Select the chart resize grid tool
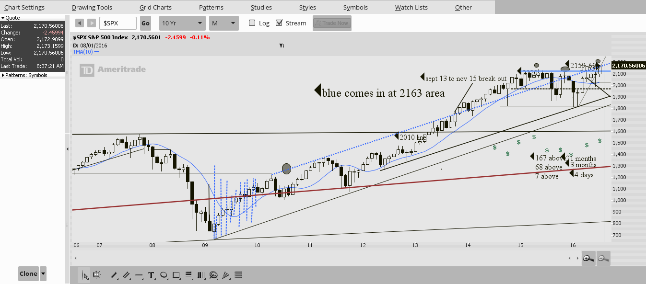Screen dimensions: 646x284 point(97,275)
